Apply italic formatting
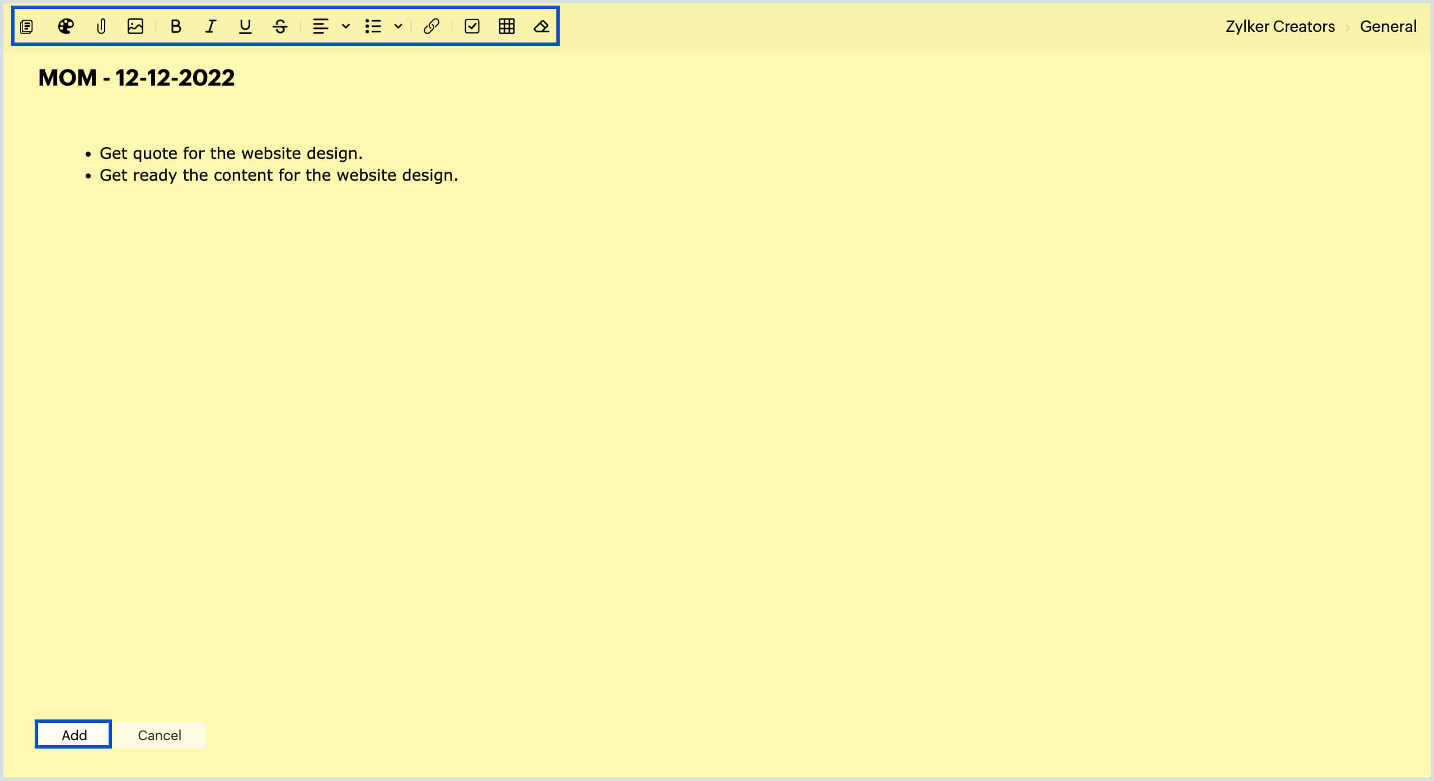 pos(210,26)
